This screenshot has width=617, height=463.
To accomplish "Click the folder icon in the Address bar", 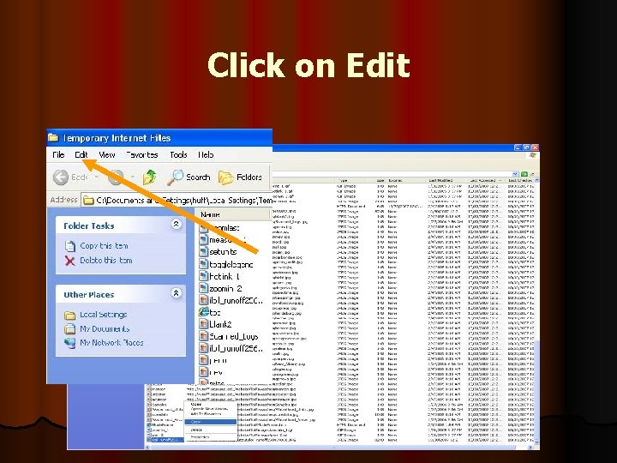I will [88, 201].
